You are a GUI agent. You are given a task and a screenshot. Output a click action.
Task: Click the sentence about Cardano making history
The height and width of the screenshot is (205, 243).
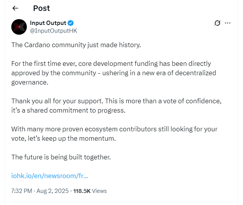76,45
